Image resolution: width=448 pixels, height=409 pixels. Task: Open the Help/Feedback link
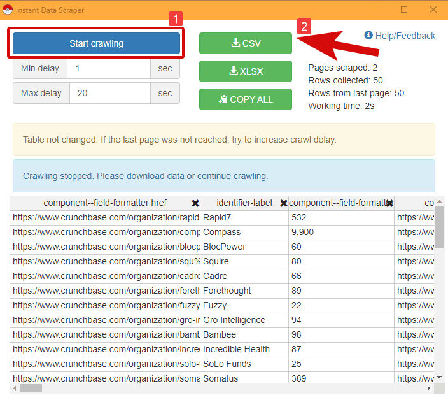point(400,36)
